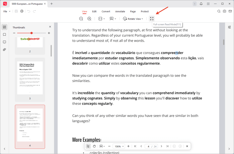Image resolution: width=234 pixels, height=154 pixels.
Task: Select the hand pan tool
Action: 94,146
